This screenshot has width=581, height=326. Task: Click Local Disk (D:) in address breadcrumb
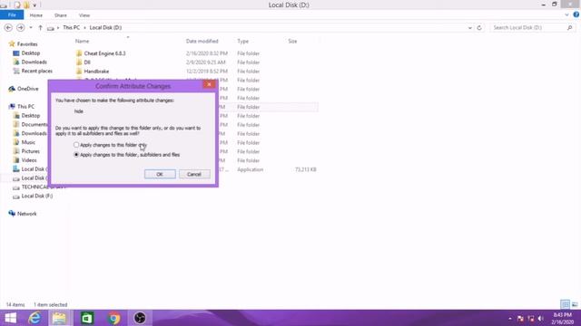click(x=105, y=28)
